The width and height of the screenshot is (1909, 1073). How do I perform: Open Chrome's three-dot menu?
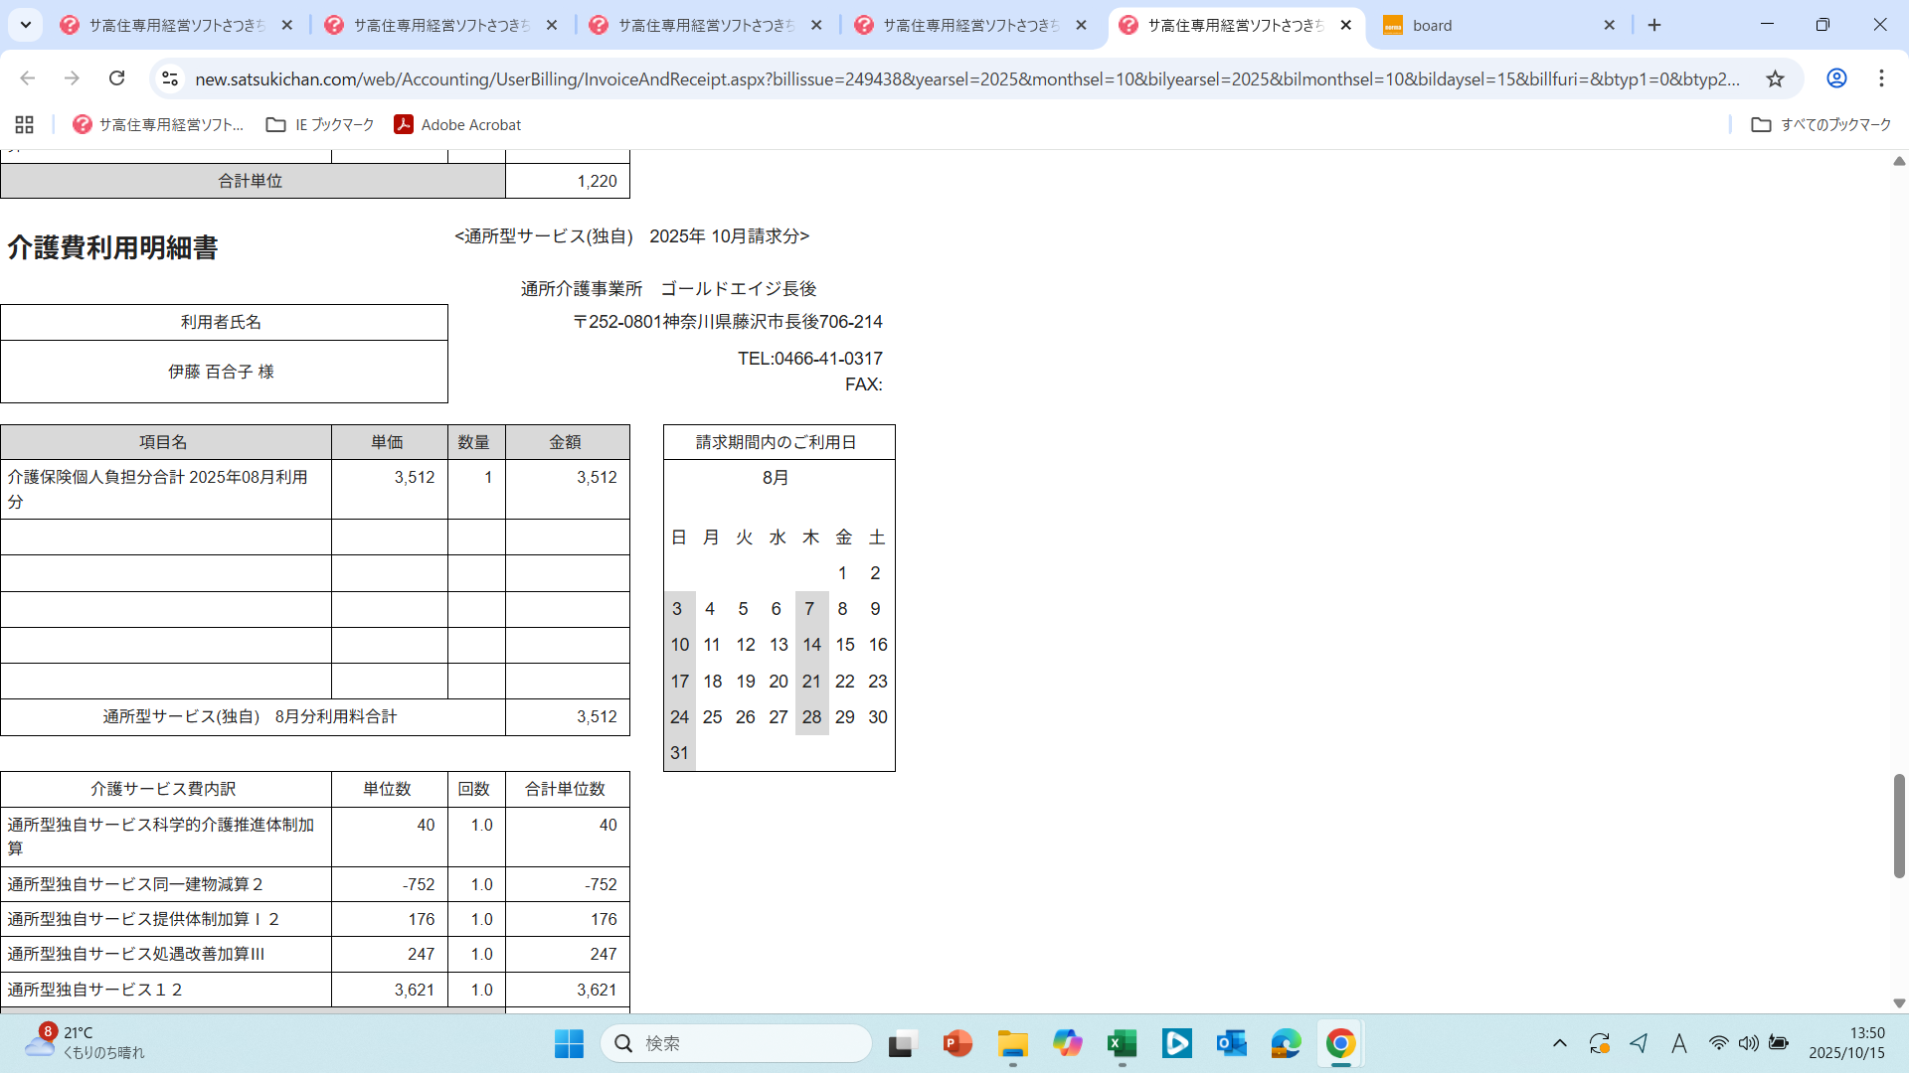(x=1881, y=78)
